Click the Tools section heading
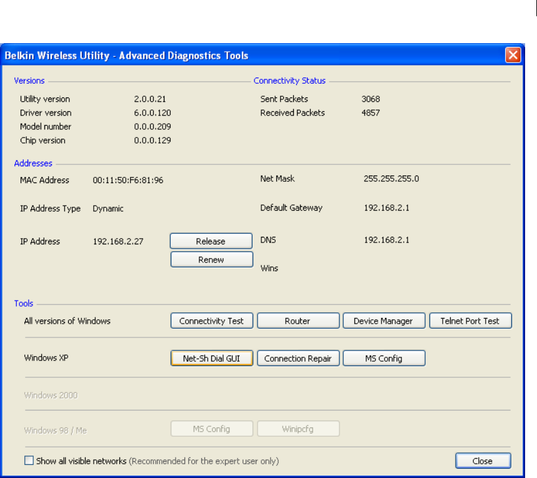 24,304
